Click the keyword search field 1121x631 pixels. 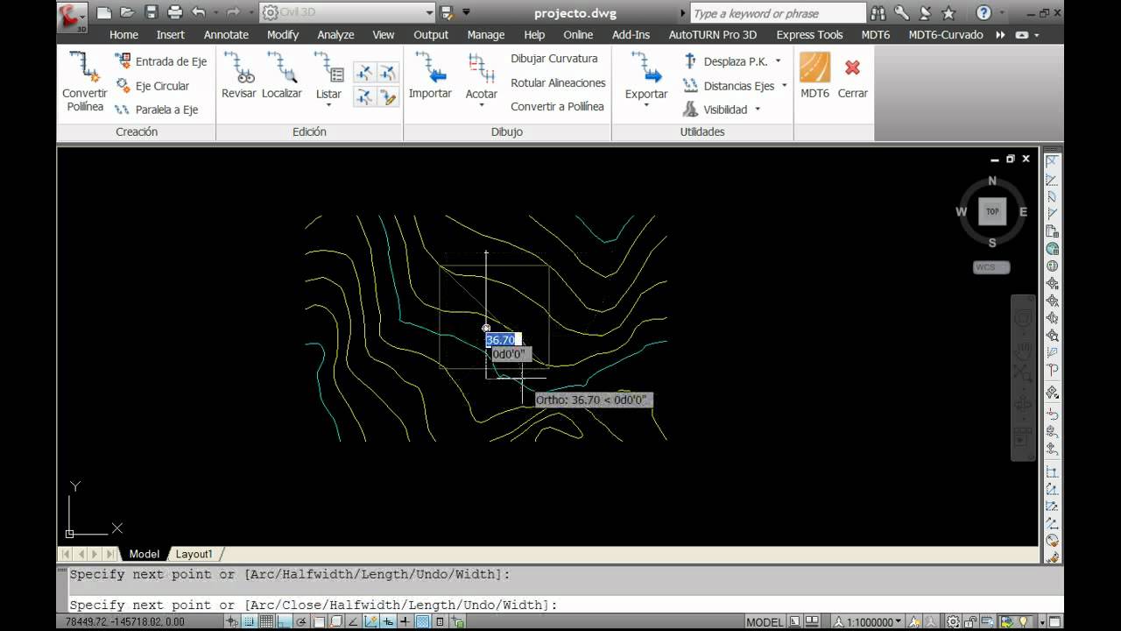[x=778, y=13]
